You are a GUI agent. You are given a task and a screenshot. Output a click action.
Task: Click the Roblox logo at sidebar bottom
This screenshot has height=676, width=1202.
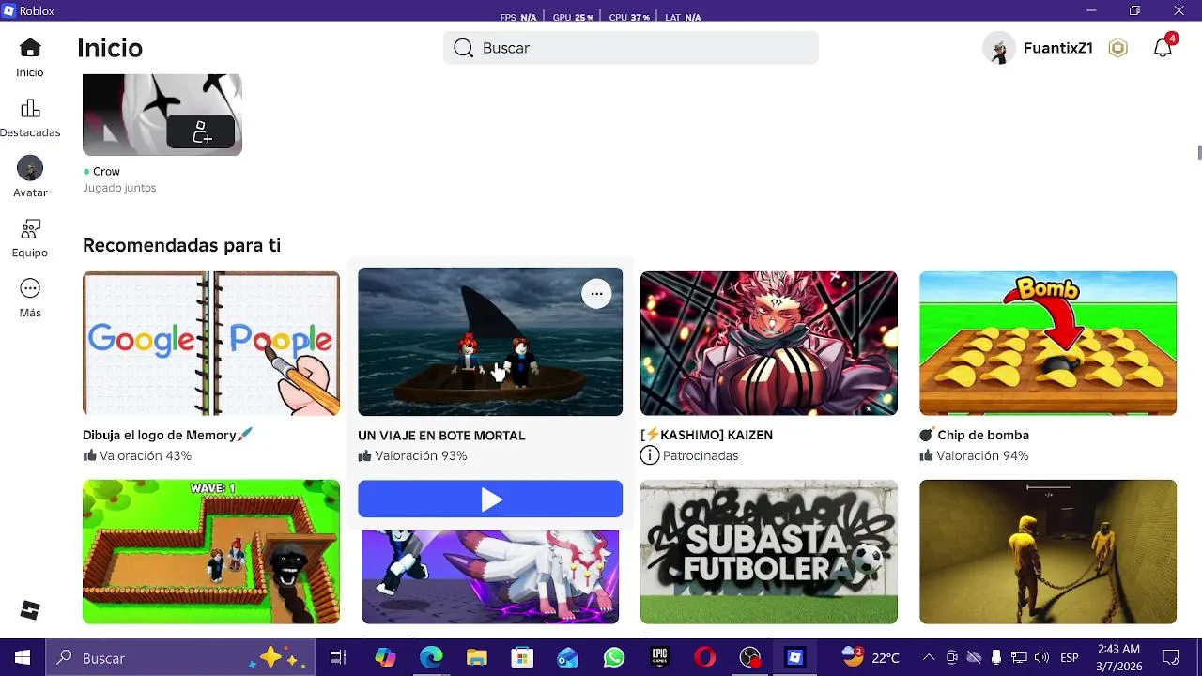click(30, 610)
